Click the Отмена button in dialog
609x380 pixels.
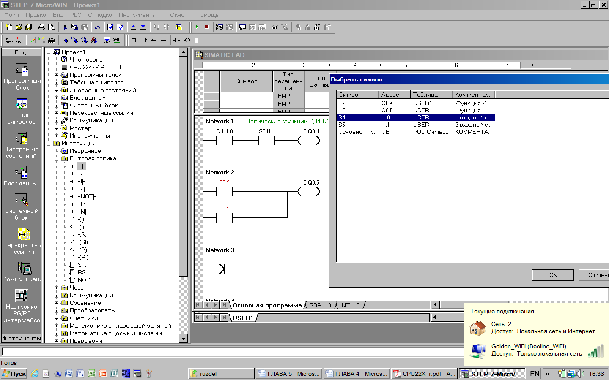click(x=594, y=275)
